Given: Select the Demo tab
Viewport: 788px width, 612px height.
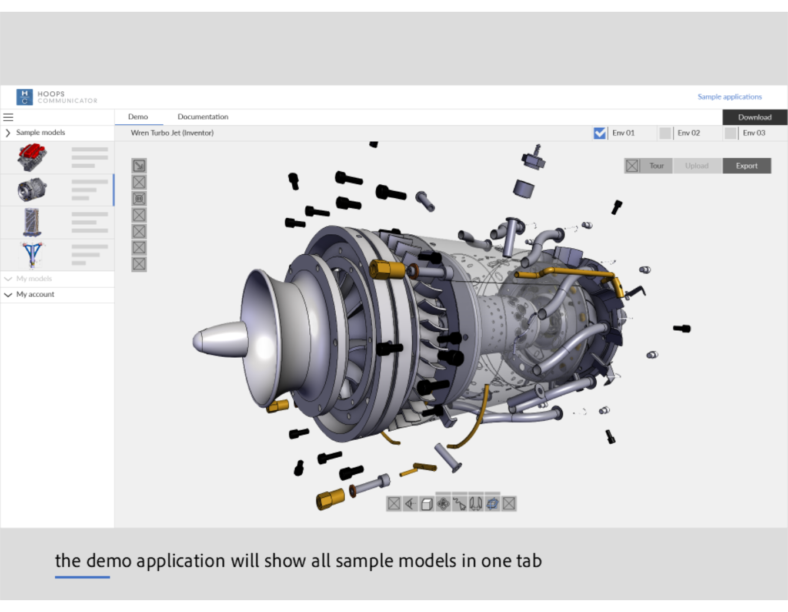Looking at the screenshot, I should [x=138, y=117].
